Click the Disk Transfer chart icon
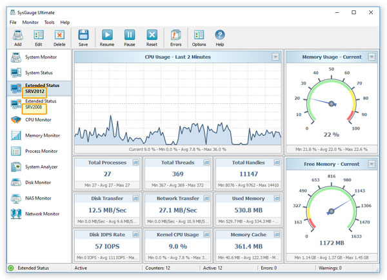Image resolution: width=387 pixels, height=280 pixels. coord(135,198)
